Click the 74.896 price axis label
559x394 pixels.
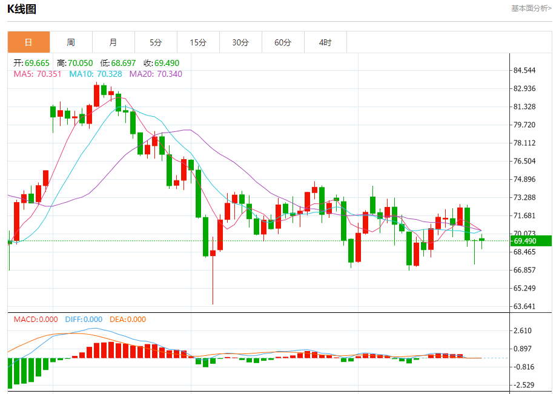coord(524,180)
